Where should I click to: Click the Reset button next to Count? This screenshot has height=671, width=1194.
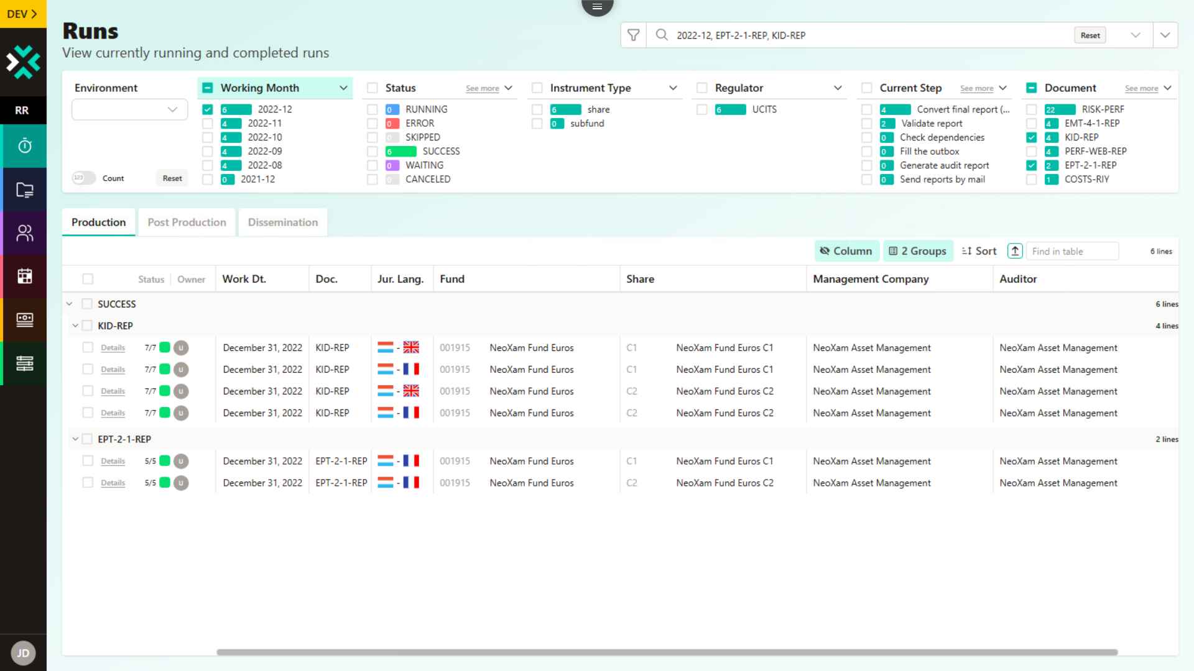coord(172,178)
